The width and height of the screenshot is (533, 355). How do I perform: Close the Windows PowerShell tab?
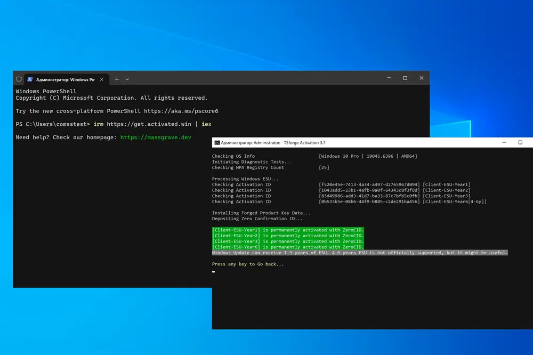pyautogui.click(x=102, y=79)
